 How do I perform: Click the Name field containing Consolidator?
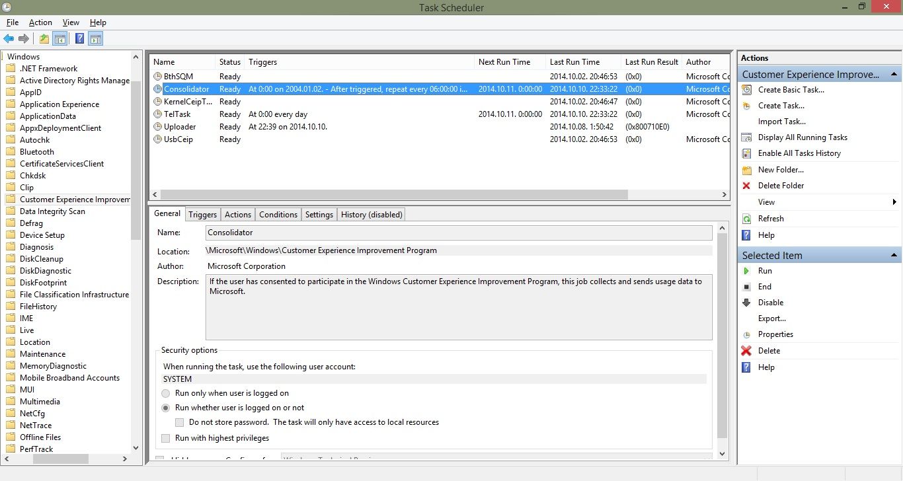coord(459,233)
